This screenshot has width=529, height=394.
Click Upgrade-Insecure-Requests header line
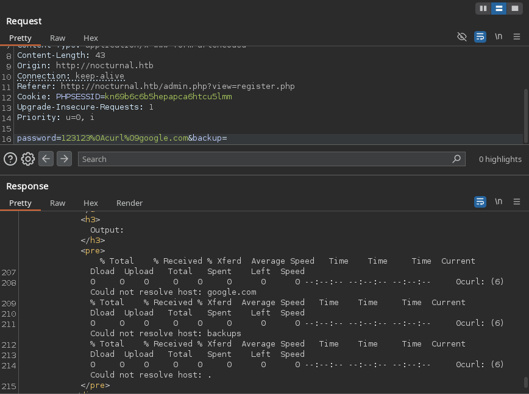click(x=85, y=107)
